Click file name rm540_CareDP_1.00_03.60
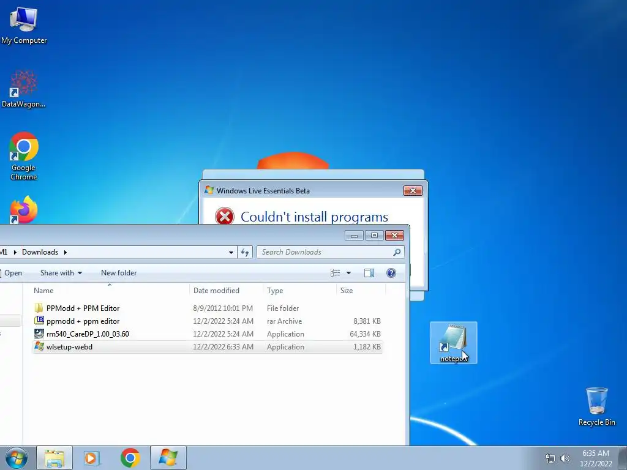Screen dimensions: 627x470 click(x=88, y=334)
